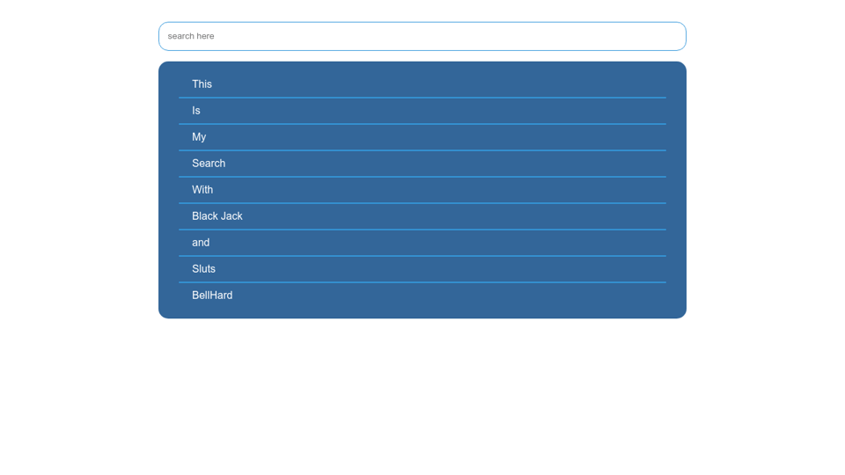845x475 pixels.
Task: Click the divider line under "and"
Action: (422, 256)
